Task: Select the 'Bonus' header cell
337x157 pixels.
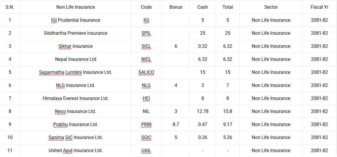Action: [x=176, y=7]
